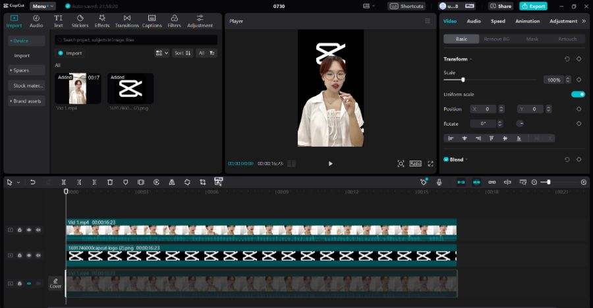
Task: Zoom in the timeline with plus icon
Action: 584,182
